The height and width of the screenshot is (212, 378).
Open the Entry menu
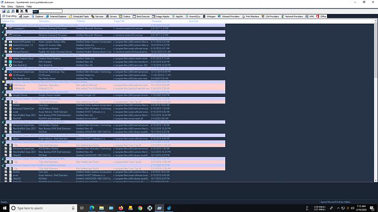10,7
